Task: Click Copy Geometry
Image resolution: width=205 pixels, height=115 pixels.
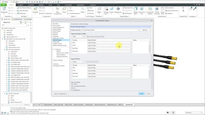Action: click(x=22, y=11)
